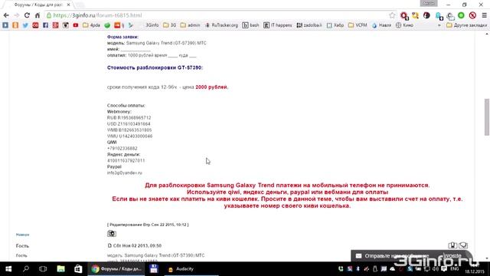Click the Яндекс деньги wallet number
This screenshot has width=490, height=276.
(126, 160)
